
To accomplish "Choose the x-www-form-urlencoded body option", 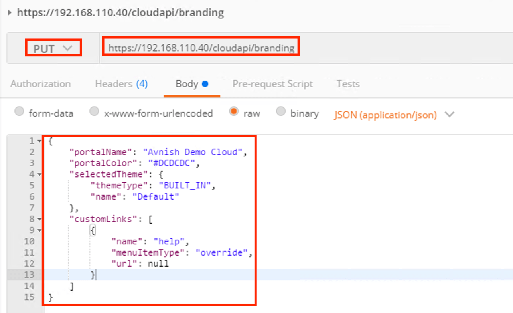I will tap(94, 112).
